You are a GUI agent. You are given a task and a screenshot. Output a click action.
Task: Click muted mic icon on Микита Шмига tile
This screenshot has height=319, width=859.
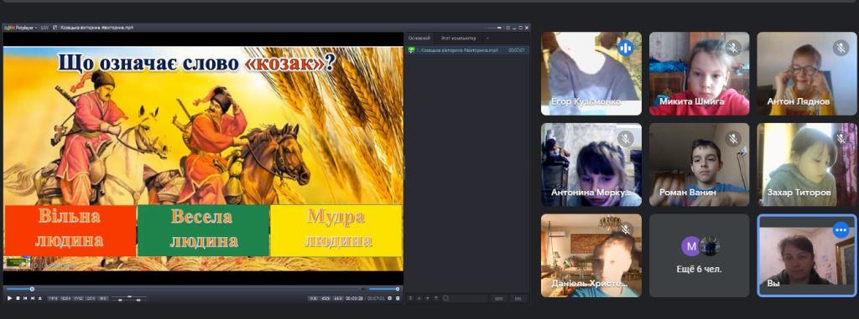point(733,48)
